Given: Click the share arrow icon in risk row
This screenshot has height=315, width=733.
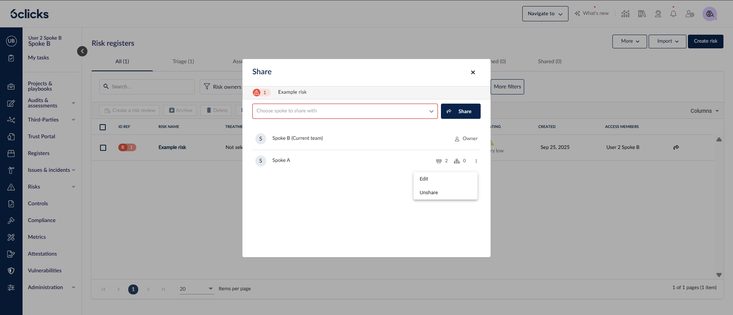Looking at the screenshot, I should point(676,147).
